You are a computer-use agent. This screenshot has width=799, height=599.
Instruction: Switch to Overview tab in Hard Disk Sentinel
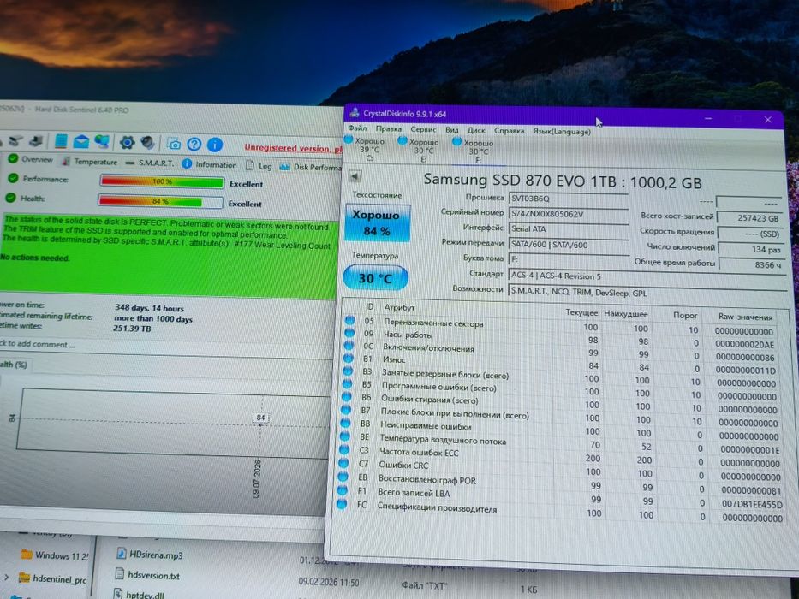pos(31,159)
